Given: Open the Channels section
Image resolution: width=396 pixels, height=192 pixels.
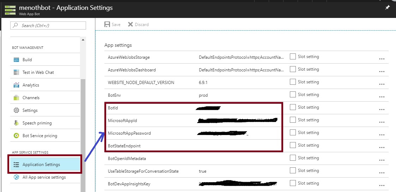Looking at the screenshot, I should [45, 97].
